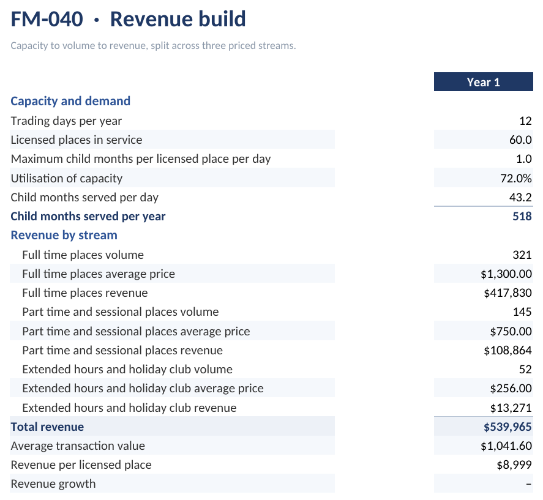Select the price $1,300.00
543x500 pixels.
pos(506,274)
